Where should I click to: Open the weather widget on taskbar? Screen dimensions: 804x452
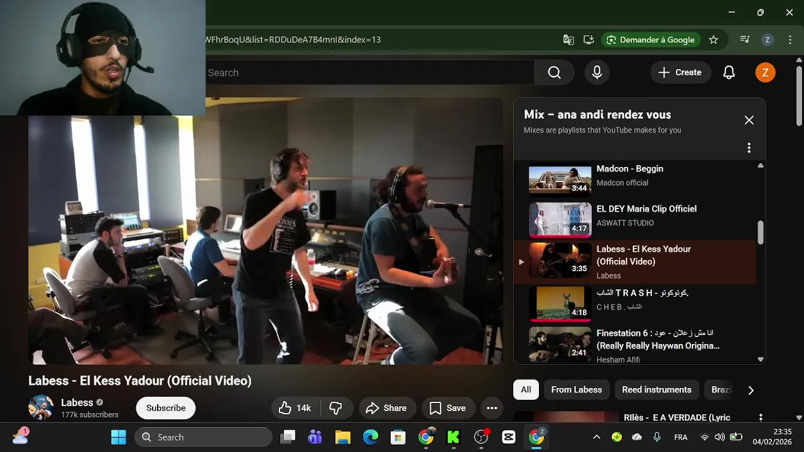pos(20,437)
